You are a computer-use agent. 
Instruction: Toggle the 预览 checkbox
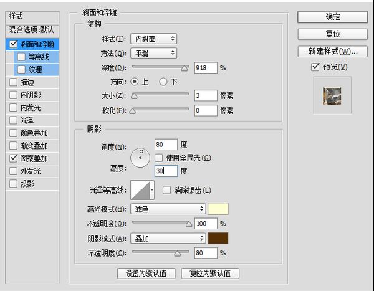(x=315, y=67)
